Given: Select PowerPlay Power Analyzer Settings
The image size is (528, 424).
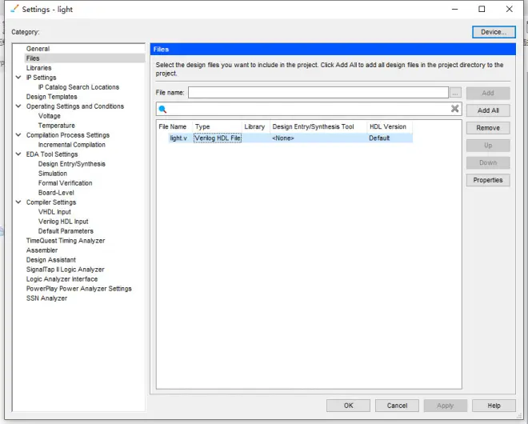Looking at the screenshot, I should tap(78, 289).
